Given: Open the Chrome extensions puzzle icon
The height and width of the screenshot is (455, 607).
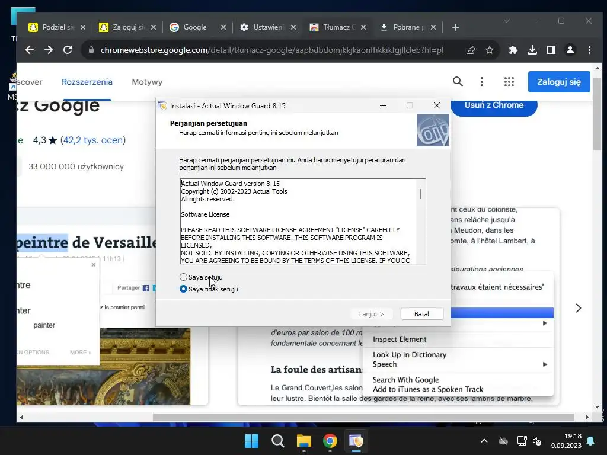Looking at the screenshot, I should coord(513,50).
